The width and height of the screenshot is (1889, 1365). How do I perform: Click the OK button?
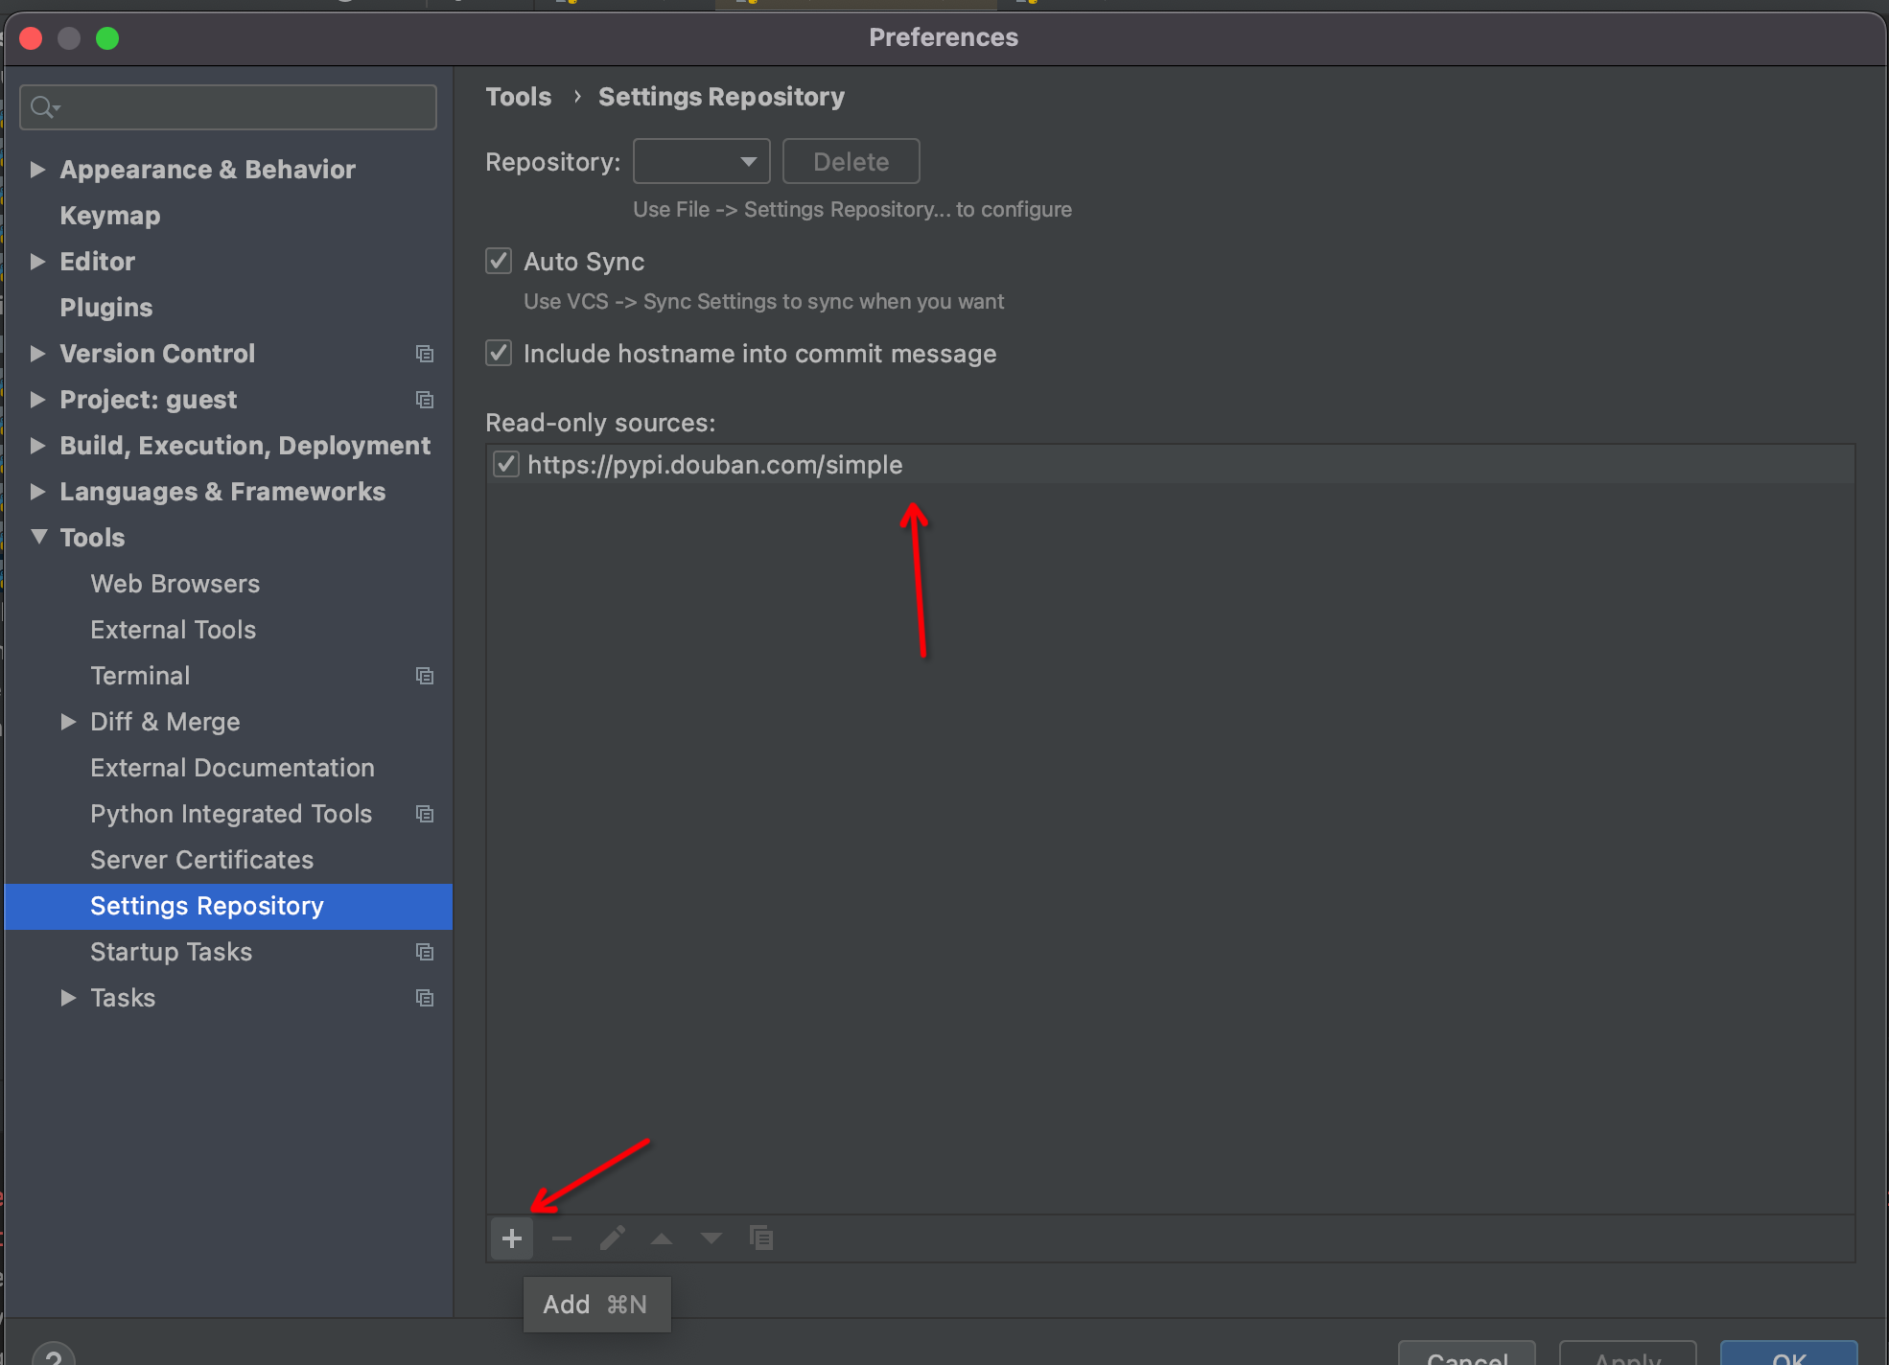1788,1355
